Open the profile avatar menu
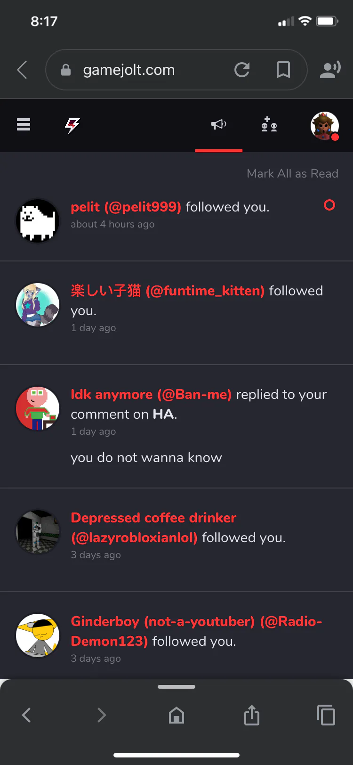This screenshot has height=765, width=353. tap(325, 126)
